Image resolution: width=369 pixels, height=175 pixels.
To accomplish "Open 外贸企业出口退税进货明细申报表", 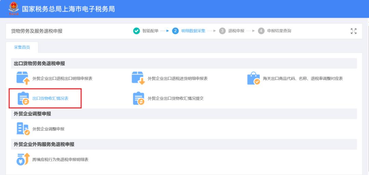I will pos(178,79).
